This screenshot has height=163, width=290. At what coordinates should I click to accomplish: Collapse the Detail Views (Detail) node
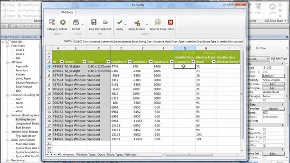click(x=7, y=140)
